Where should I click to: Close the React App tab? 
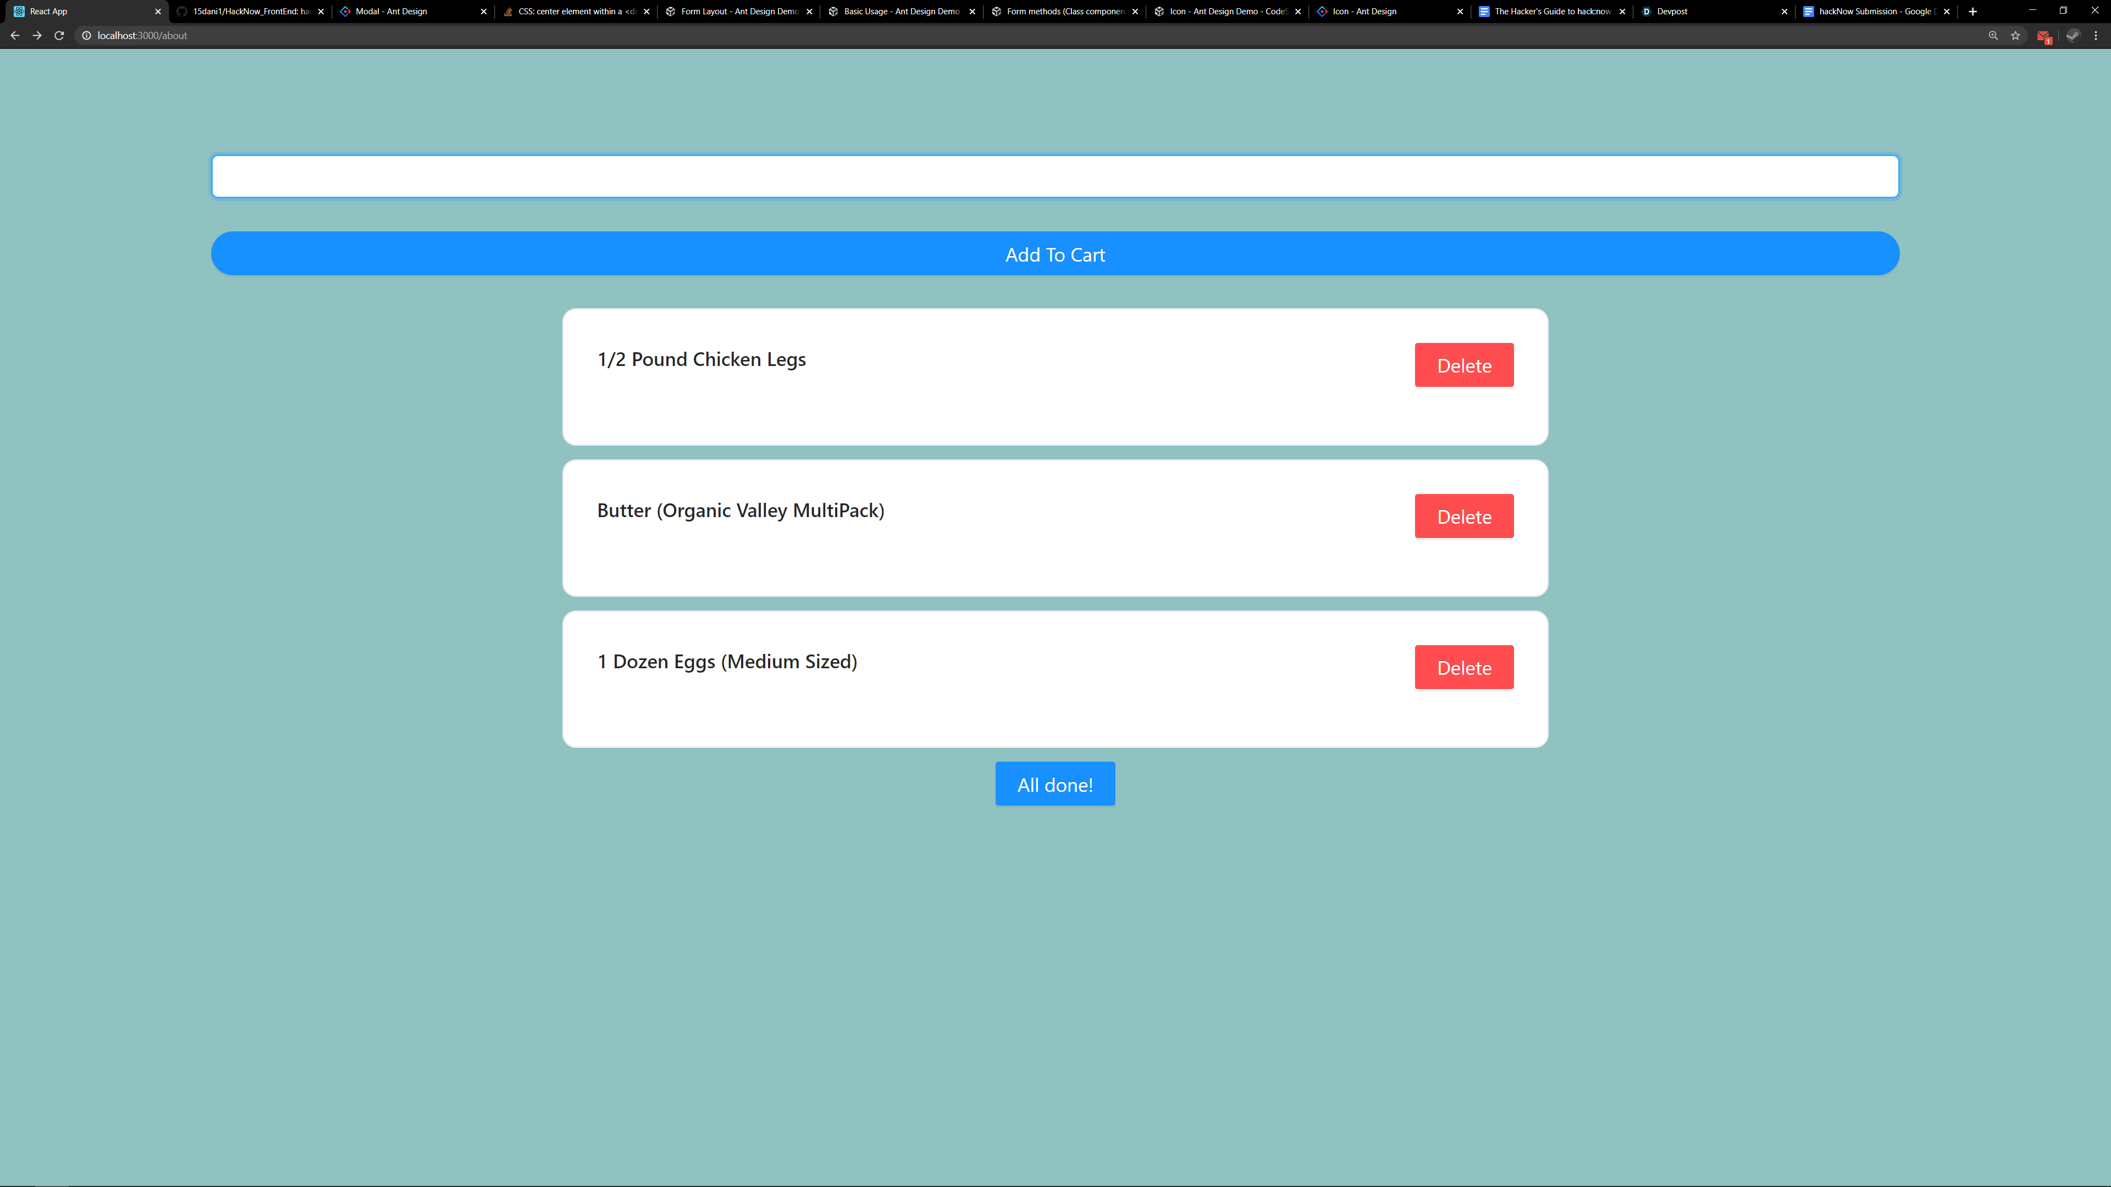[158, 12]
